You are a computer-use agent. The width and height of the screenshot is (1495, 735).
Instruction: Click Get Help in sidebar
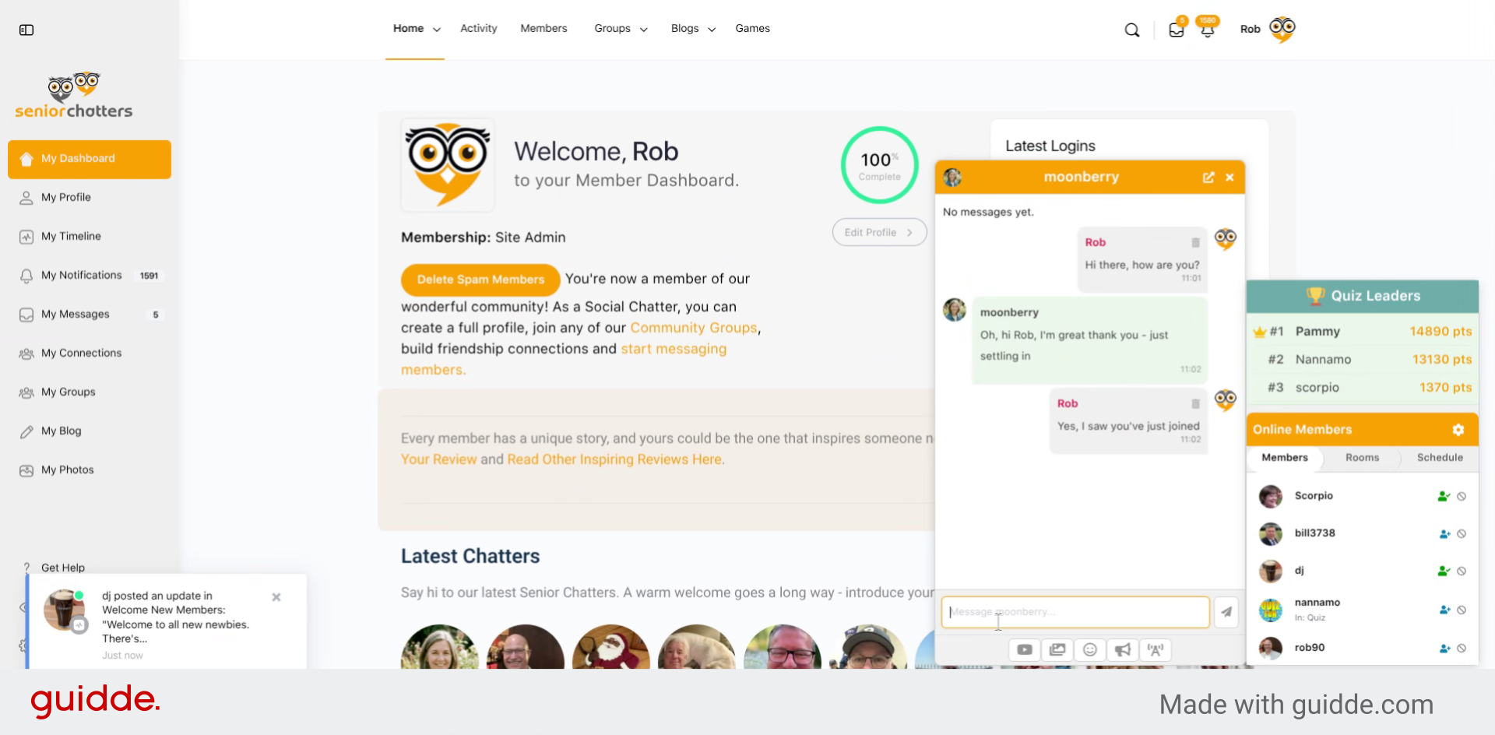pyautogui.click(x=62, y=568)
